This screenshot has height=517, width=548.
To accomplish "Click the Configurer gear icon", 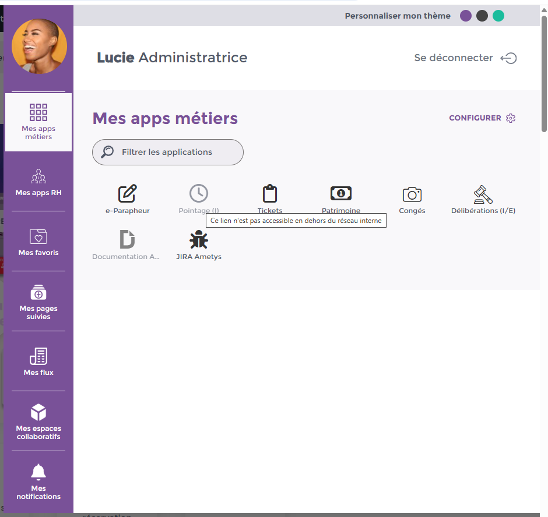I will 511,118.
